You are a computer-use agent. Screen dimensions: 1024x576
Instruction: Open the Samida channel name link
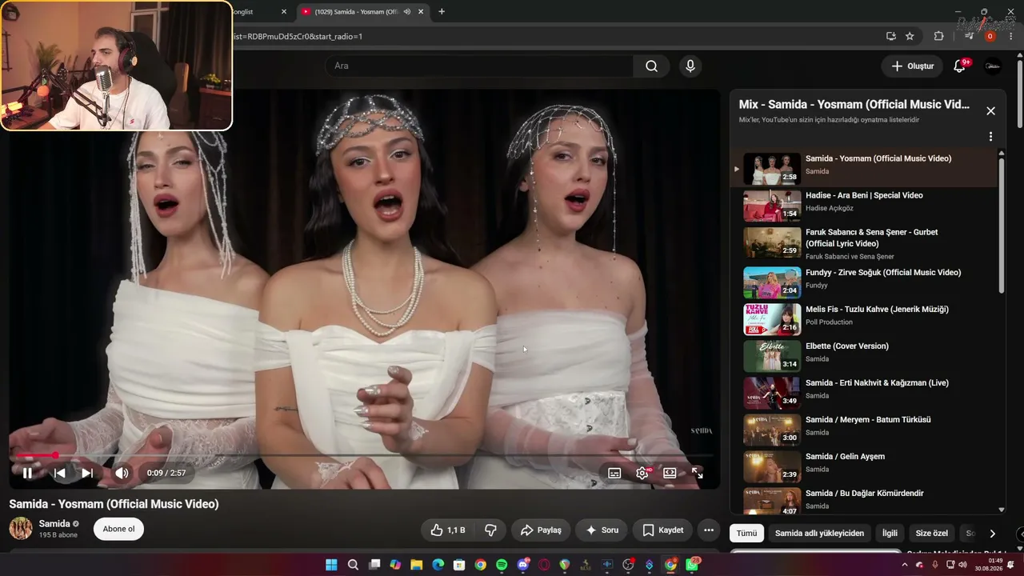[x=54, y=523]
